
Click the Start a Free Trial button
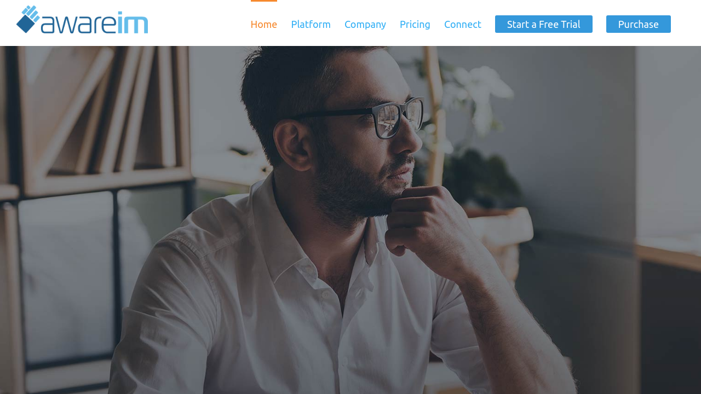click(x=544, y=24)
